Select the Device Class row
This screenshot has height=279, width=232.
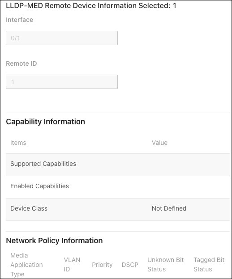click(x=118, y=209)
